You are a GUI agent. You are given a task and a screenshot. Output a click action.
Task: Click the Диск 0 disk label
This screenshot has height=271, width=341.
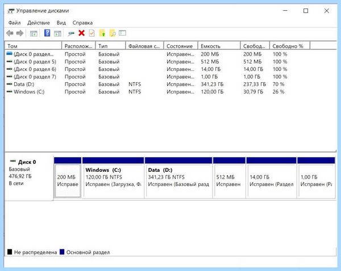[27, 162]
